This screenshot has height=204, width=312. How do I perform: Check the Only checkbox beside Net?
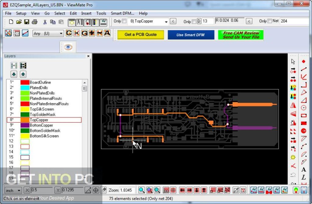coord(269,21)
